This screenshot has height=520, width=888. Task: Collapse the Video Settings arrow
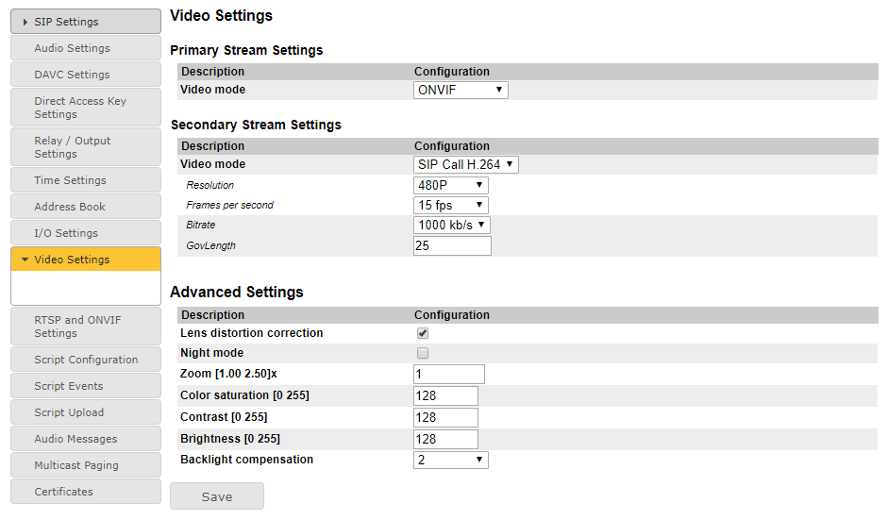(25, 260)
